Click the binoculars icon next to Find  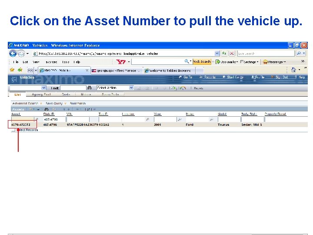[89, 88]
